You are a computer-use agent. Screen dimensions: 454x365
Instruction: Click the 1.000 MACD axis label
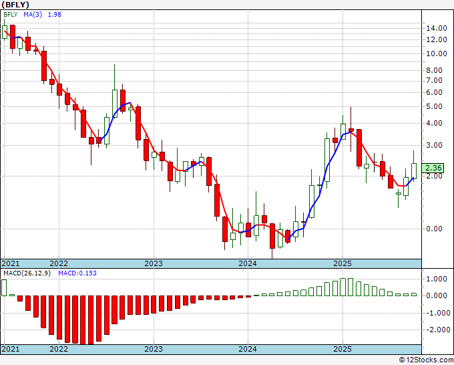(437, 279)
